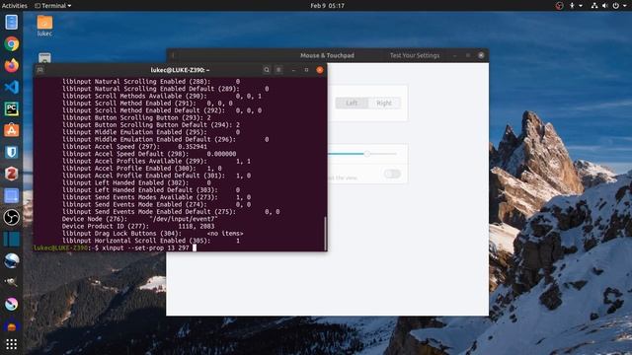632x355 pixels.
Task: Click new tab icon in terminal header
Action: [x=39, y=70]
